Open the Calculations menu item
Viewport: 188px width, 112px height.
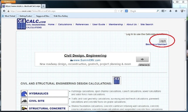click(x=65, y=24)
